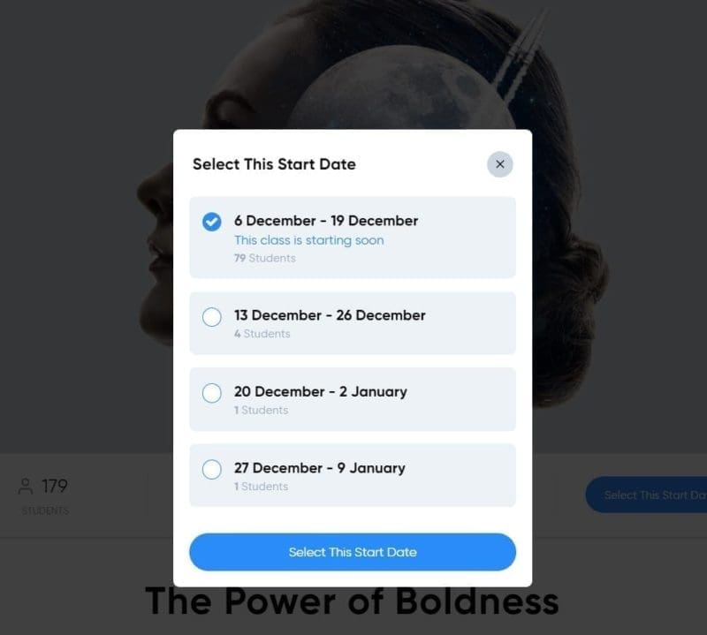
Task: Select the 27 December radio button
Action: (211, 470)
